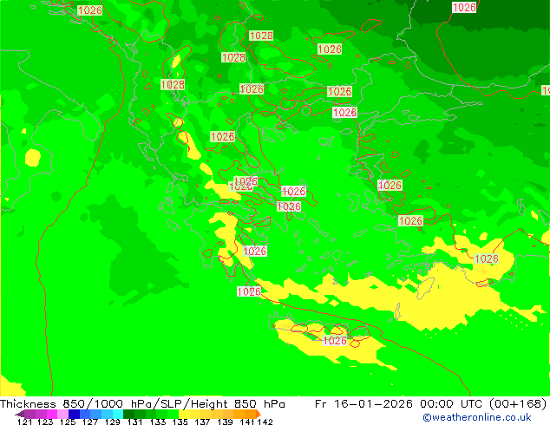Viewport: 550px width, 425px height.
Task: Click legend value '133'
Action: point(158,422)
